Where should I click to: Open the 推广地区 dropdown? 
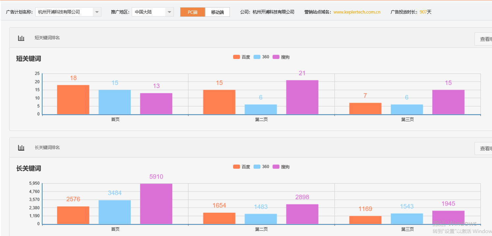pyautogui.click(x=169, y=12)
